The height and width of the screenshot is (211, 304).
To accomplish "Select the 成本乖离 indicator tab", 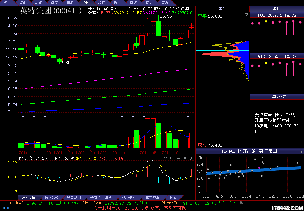I will pyautogui.click(x=152, y=198).
